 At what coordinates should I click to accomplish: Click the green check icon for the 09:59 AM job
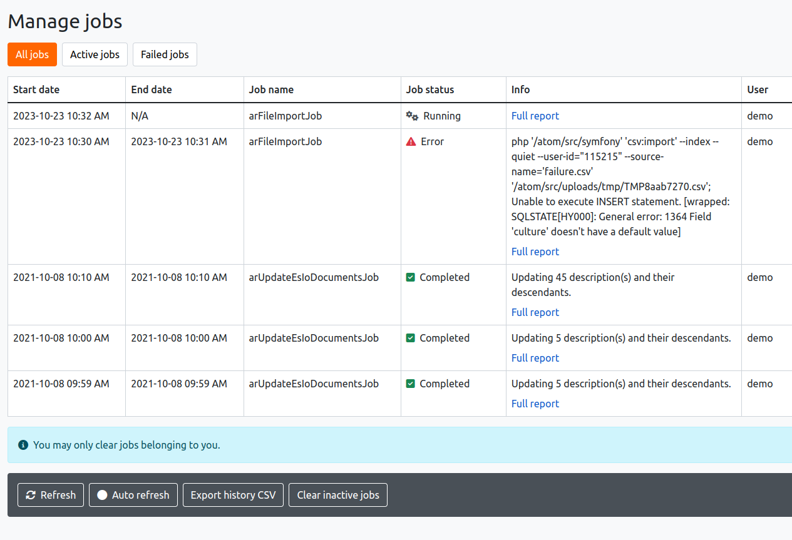click(x=411, y=384)
